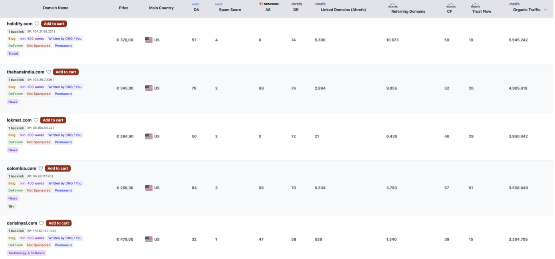Click the 18+ tag under colombia.com
This screenshot has width=555, height=259.
click(11, 206)
